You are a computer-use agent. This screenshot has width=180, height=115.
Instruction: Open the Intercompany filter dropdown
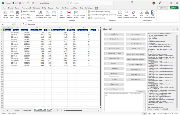89,30
